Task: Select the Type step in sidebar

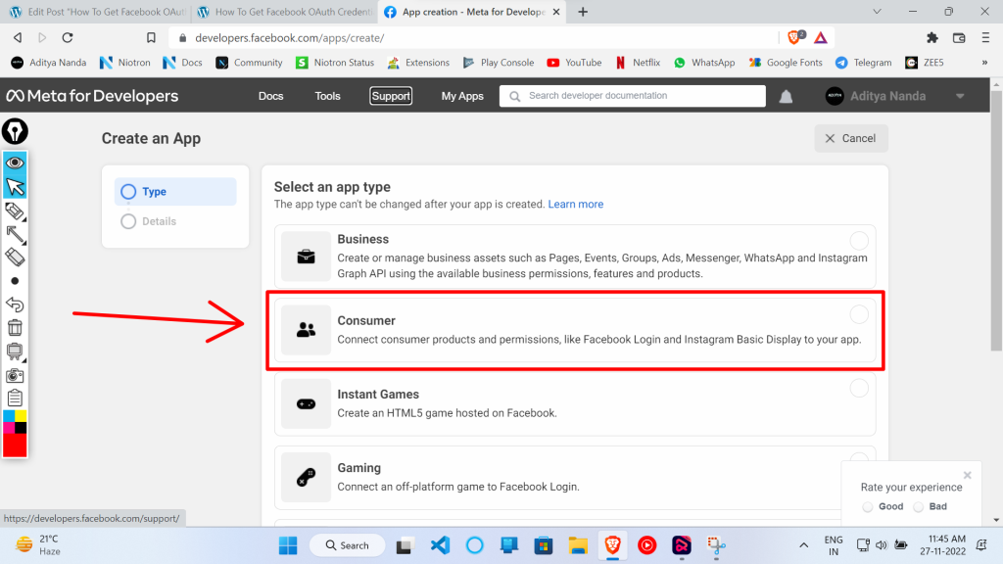Action: [x=175, y=192]
